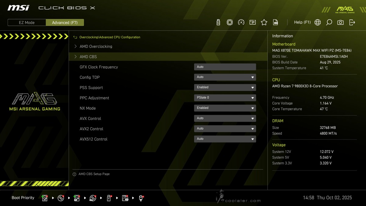Click the AVX512 Control setting label
366x206 pixels.
tap(94, 139)
